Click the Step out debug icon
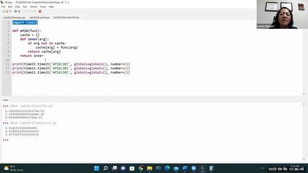Image resolution: width=308 pixels, height=173 pixels. point(31,12)
